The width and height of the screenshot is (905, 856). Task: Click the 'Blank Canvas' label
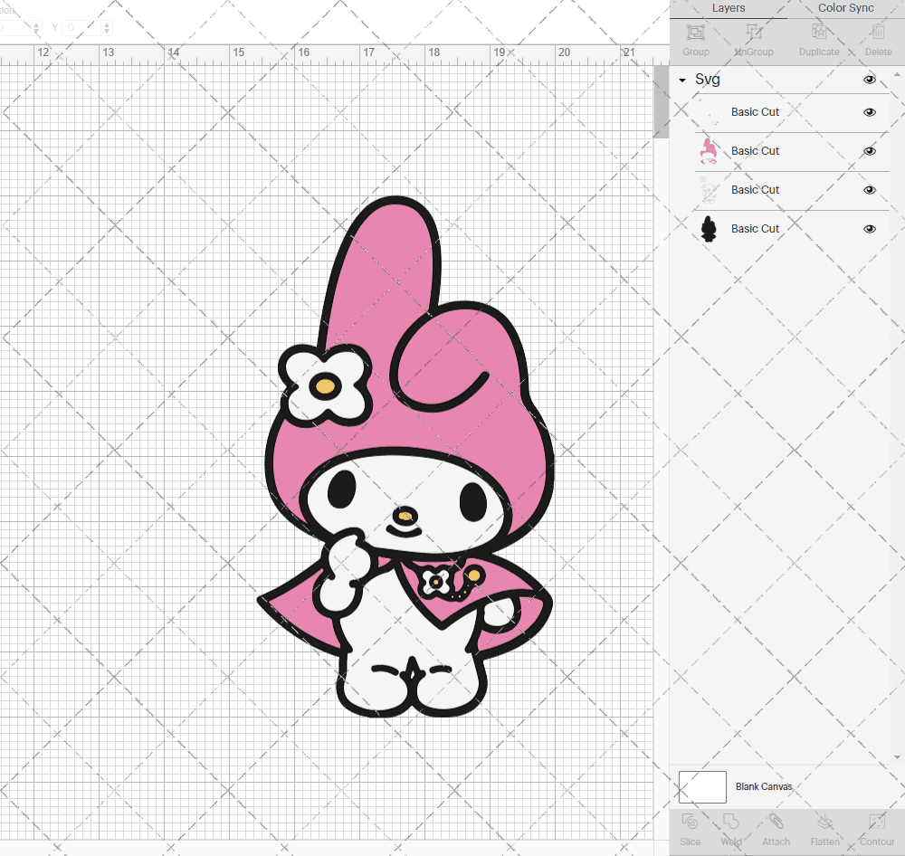(764, 786)
